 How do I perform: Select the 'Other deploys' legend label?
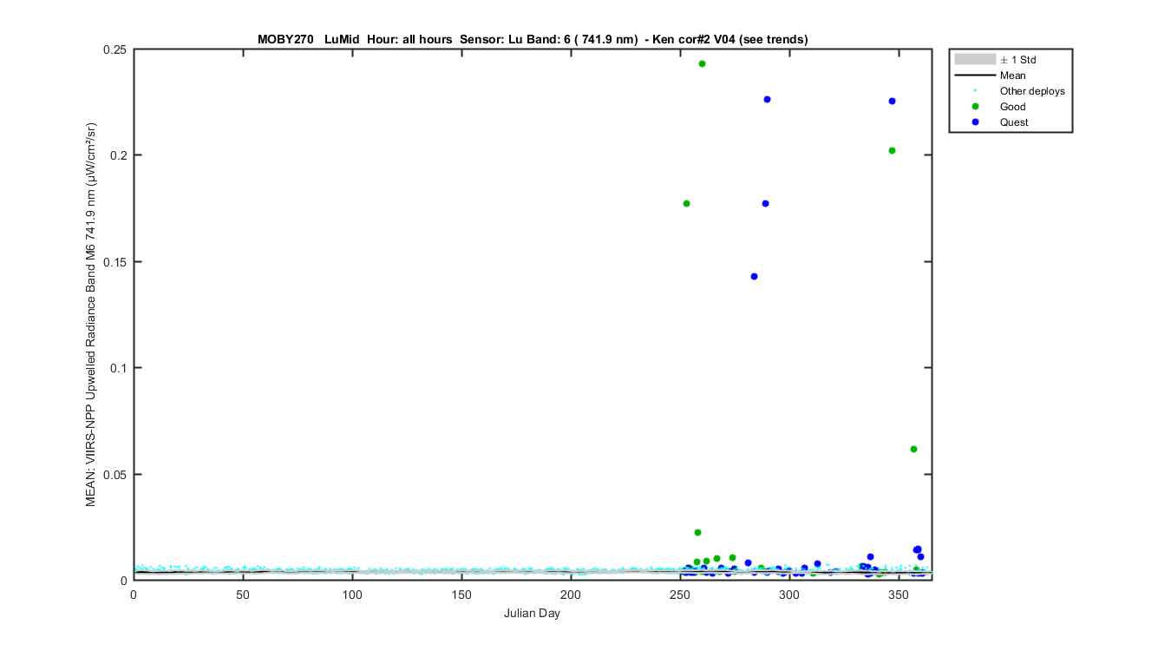coord(1032,91)
